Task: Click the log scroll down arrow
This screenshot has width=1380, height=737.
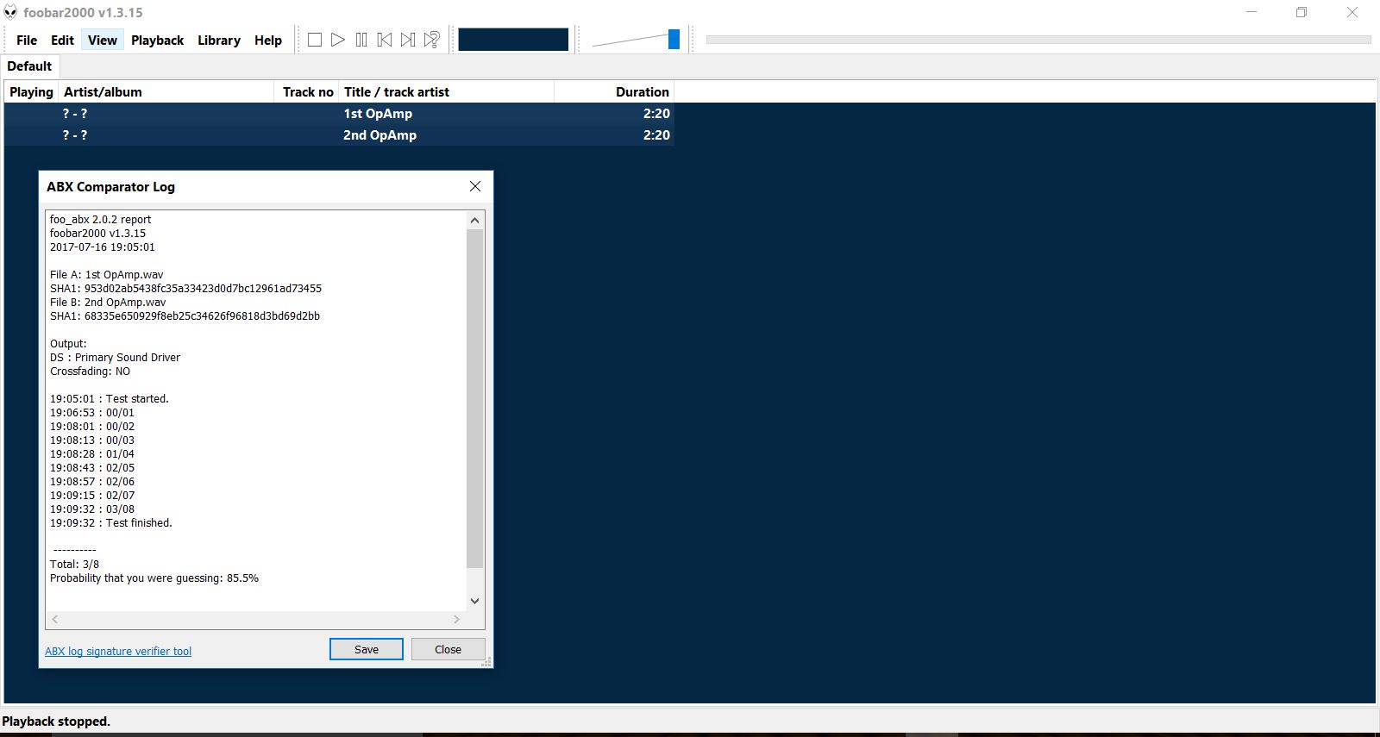Action: (x=474, y=601)
